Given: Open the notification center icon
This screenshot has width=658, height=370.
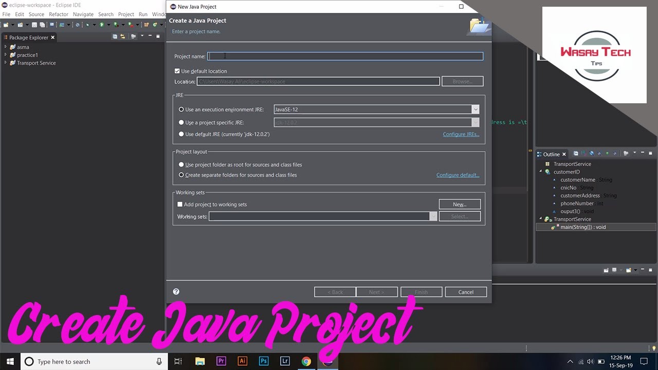Looking at the screenshot, I should click(644, 361).
